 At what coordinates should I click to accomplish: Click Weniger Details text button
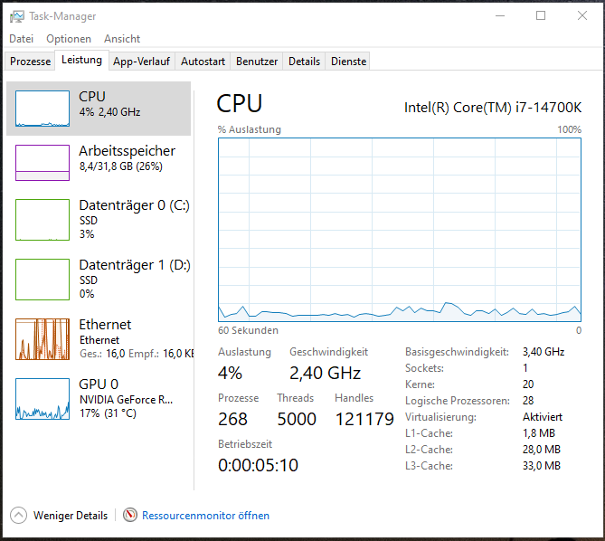point(71,516)
